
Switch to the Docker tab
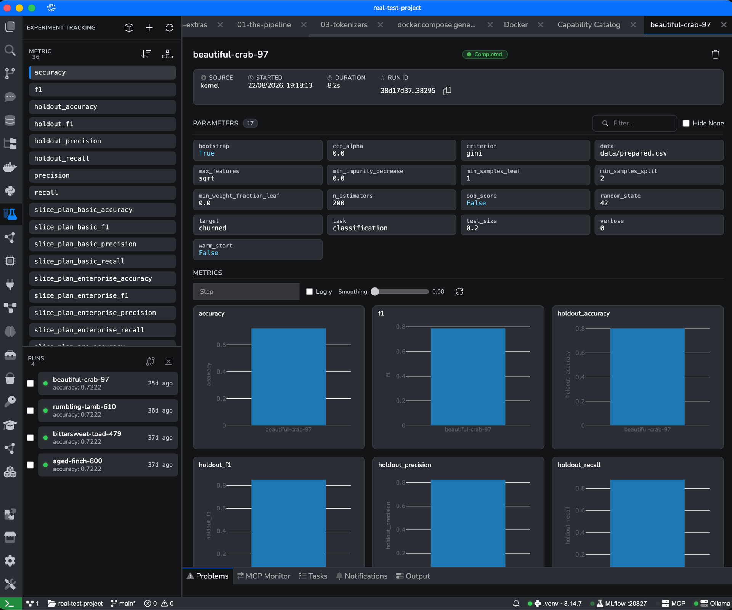point(515,25)
